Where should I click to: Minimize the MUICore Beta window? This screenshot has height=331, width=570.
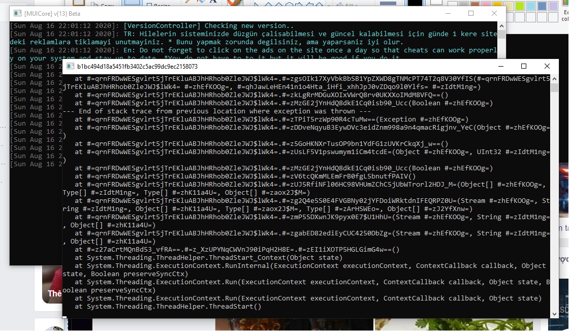click(448, 13)
